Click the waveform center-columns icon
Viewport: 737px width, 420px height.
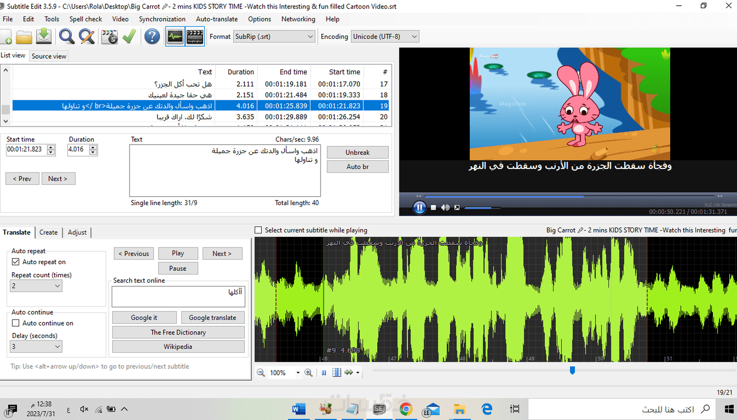[336, 373]
